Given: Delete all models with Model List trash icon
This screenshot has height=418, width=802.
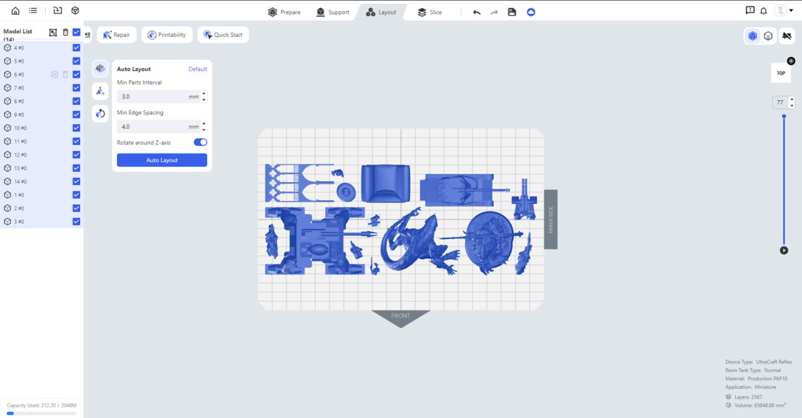Looking at the screenshot, I should [65, 32].
